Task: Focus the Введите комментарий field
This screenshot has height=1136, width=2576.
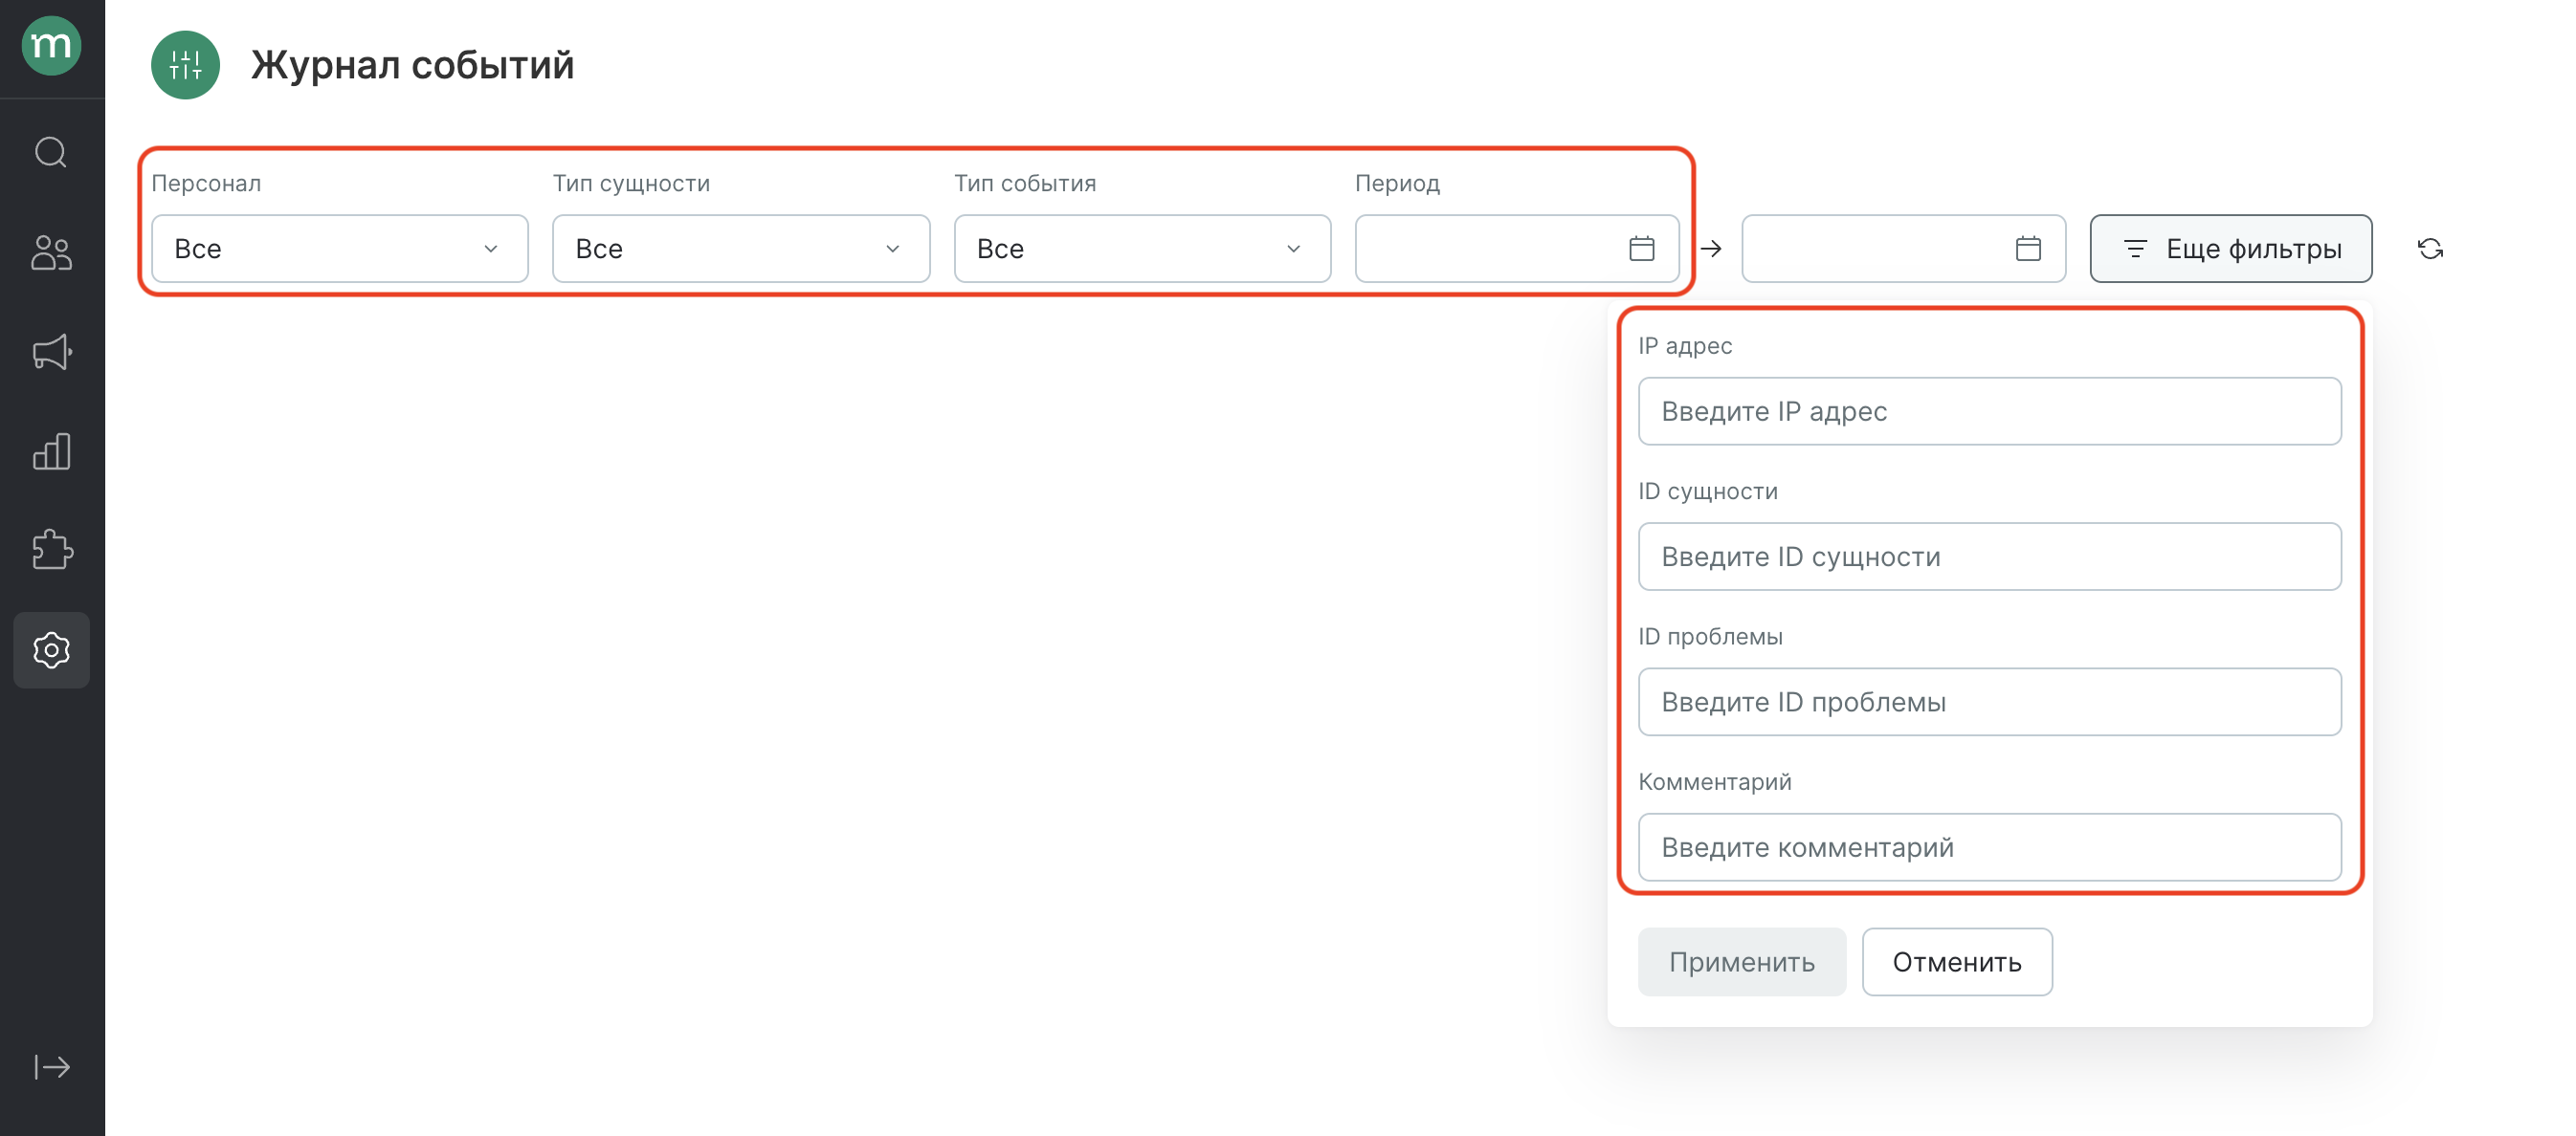Action: (1990, 847)
